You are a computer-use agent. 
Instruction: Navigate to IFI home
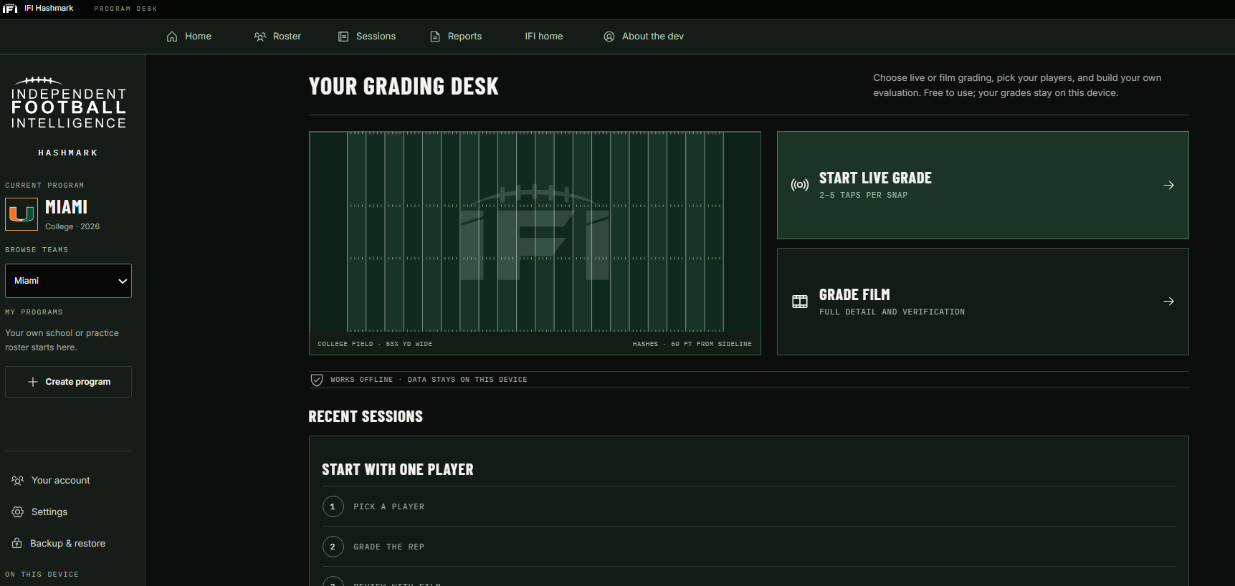[544, 37]
